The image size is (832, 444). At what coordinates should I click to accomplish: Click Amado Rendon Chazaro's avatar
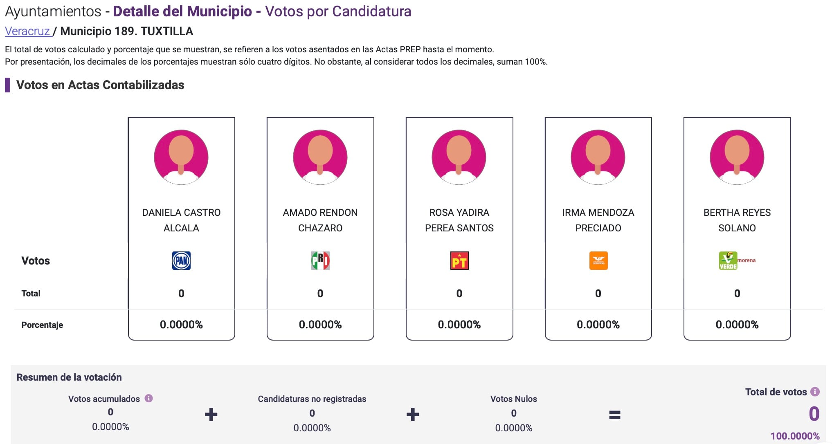click(320, 157)
